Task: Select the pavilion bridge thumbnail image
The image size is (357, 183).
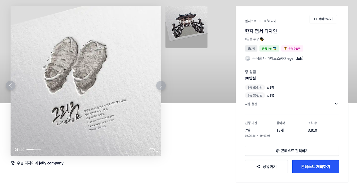Action: [x=186, y=27]
